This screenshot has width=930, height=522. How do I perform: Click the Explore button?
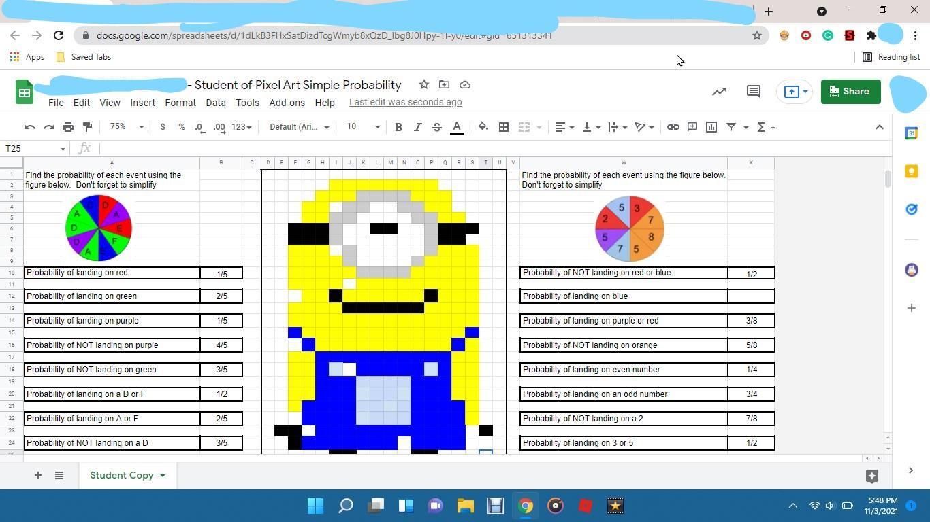871,476
